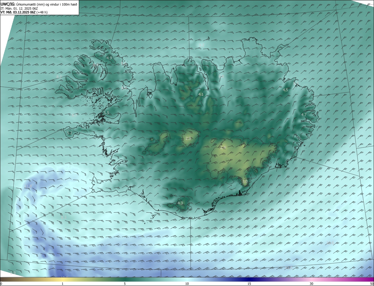Image resolution: width=374 pixels, height=286 pixels.
Task: Click the 4.3 value on the southern glacier
Action: click(180, 203)
